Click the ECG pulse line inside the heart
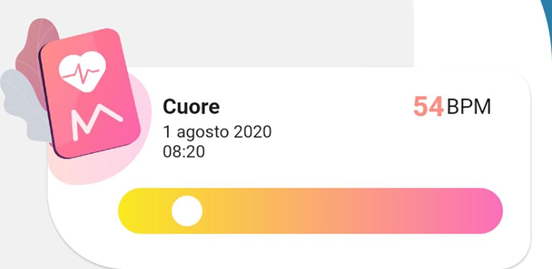Image resolution: width=552 pixels, height=269 pixels. [x=81, y=74]
